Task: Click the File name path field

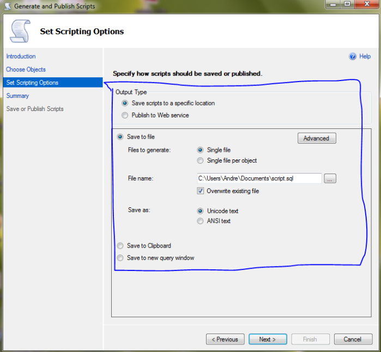Action: [259, 178]
